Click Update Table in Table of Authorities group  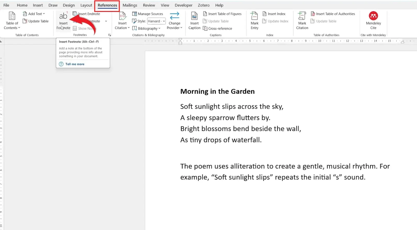[323, 21]
